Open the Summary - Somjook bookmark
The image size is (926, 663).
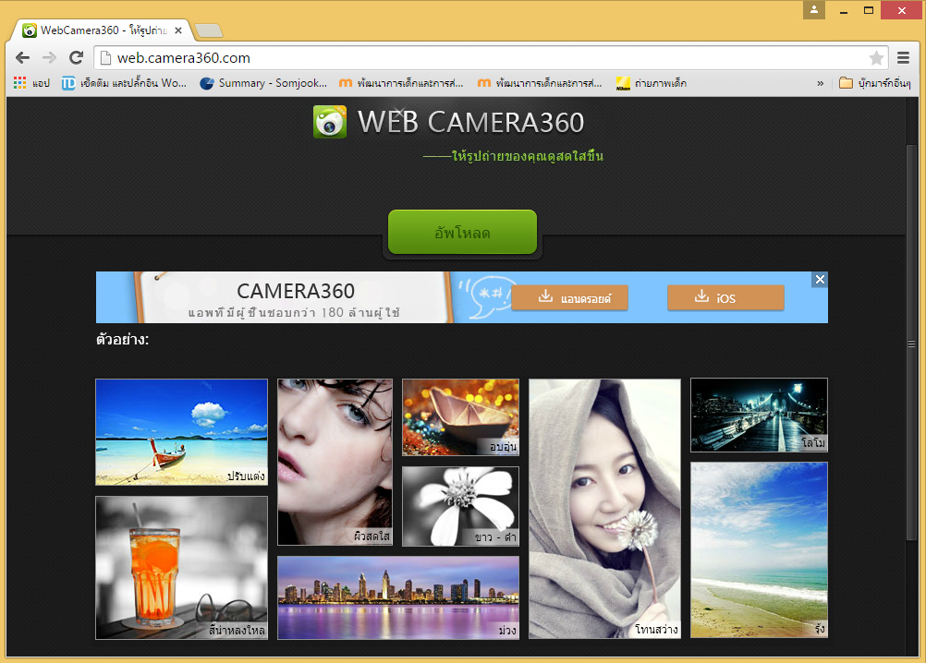point(263,83)
